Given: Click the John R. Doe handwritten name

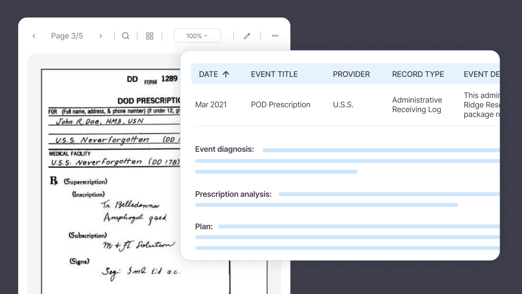Looking at the screenshot, I should pos(100,121).
